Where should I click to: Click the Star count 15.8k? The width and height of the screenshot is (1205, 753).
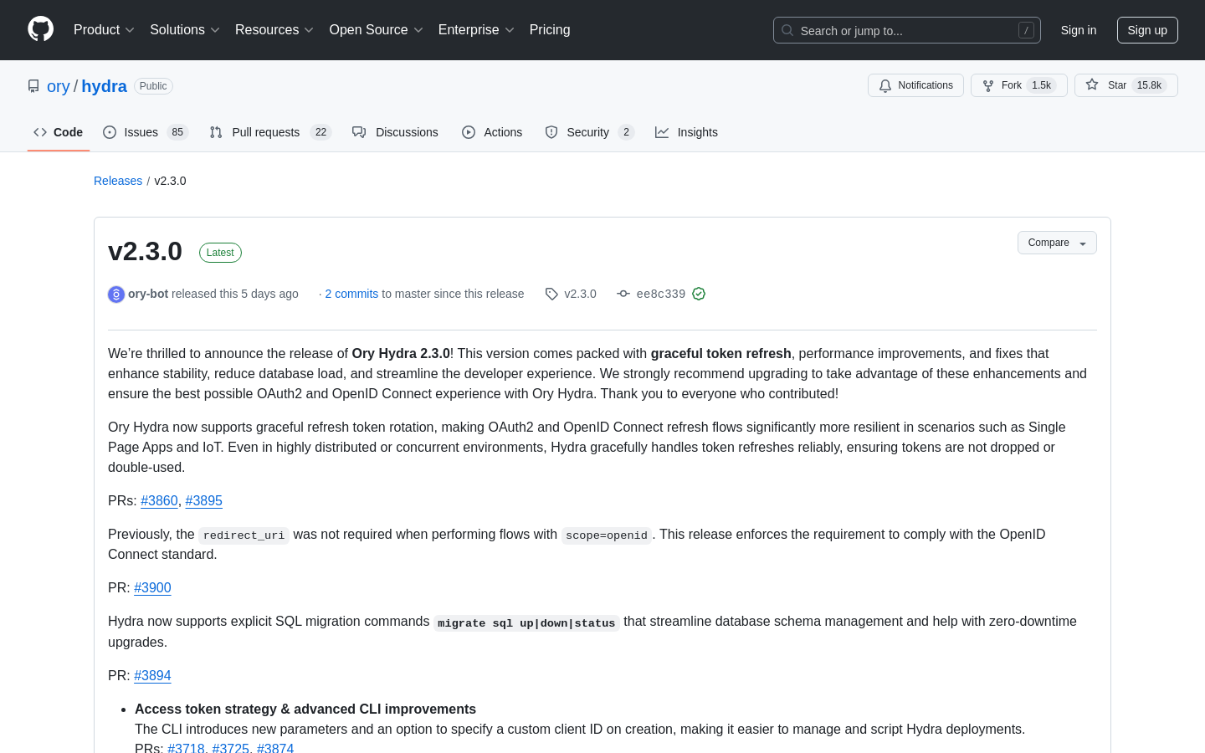click(1149, 85)
